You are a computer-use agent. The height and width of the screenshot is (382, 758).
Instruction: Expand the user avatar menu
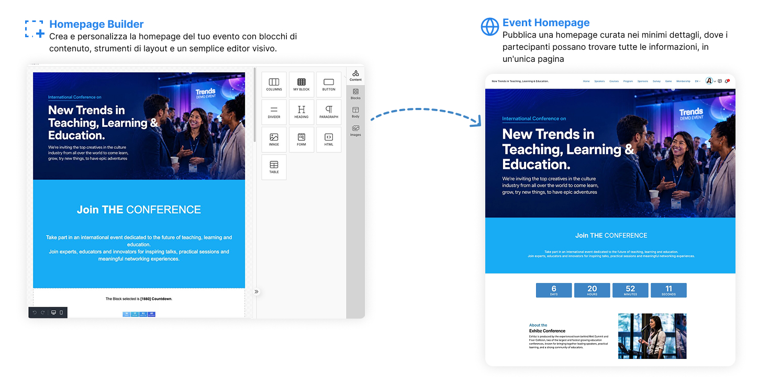pos(710,81)
